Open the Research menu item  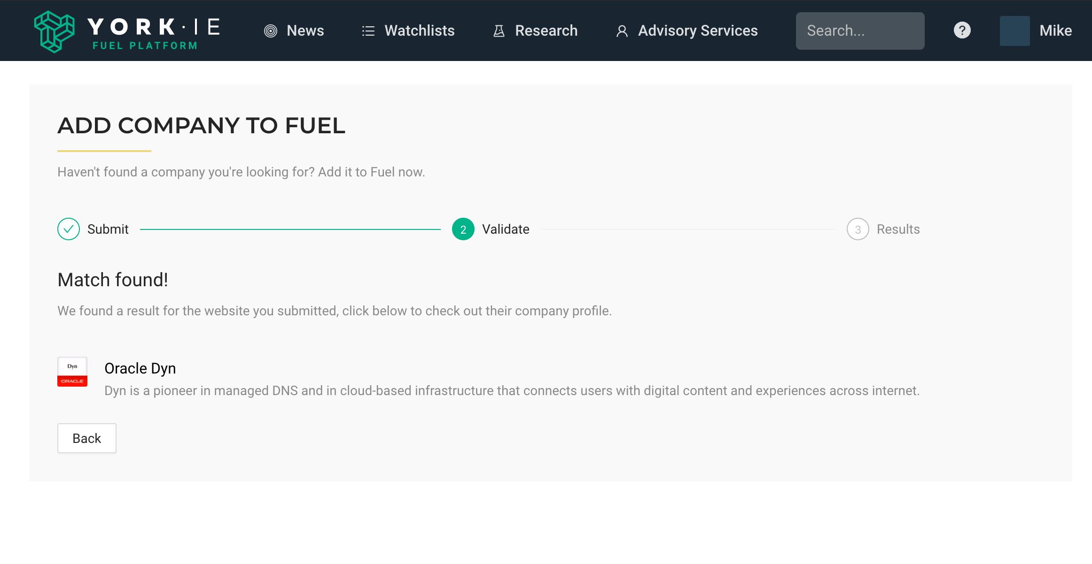(x=546, y=31)
